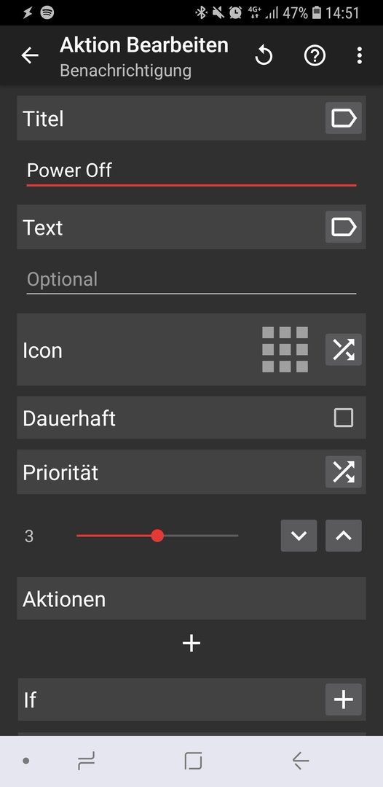Click the revert/undo circular arrow icon
Viewport: 383px width, 787px height.
(264, 55)
